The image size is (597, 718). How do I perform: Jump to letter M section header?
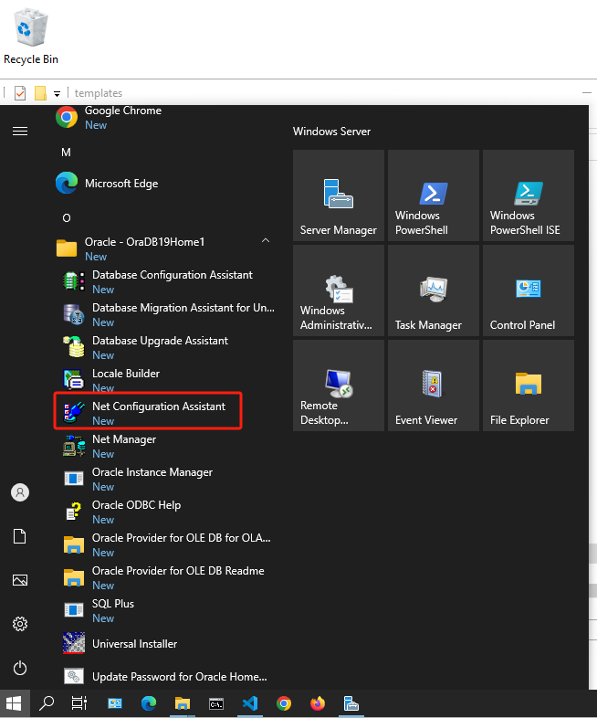(66, 152)
